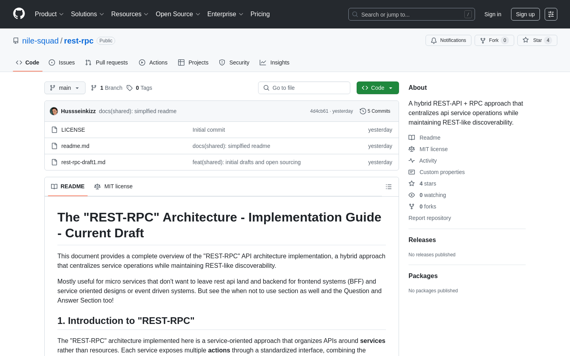The image size is (570, 356).
Task: Click the LICENSE file icon
Action: (55, 130)
